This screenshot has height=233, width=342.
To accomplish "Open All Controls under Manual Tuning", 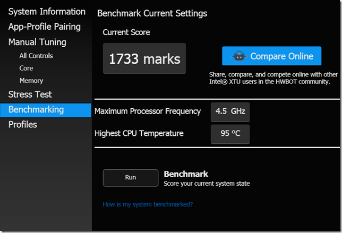I will click(x=36, y=56).
